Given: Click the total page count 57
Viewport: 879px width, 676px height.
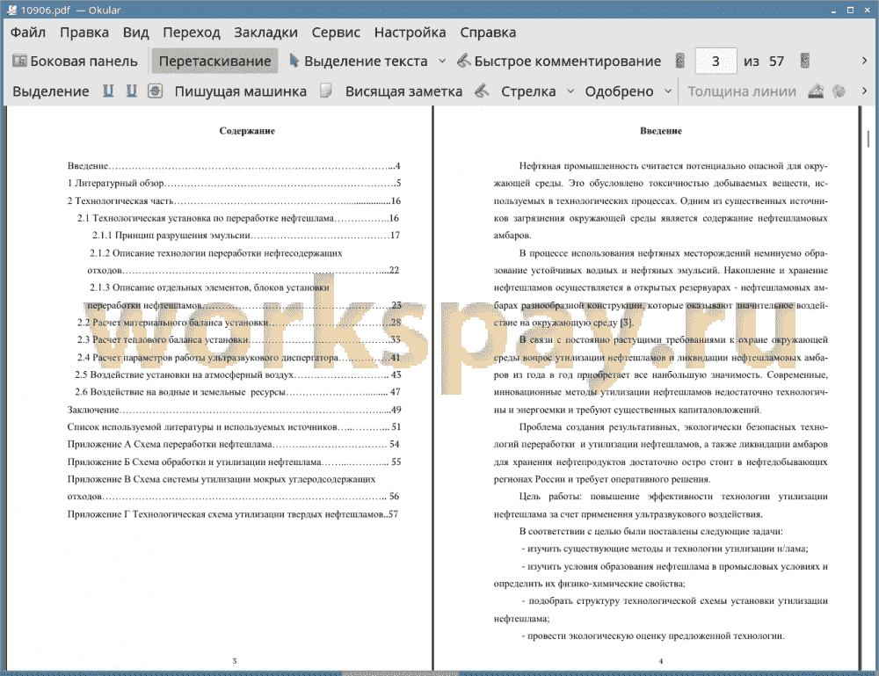Looking at the screenshot, I should tap(776, 62).
